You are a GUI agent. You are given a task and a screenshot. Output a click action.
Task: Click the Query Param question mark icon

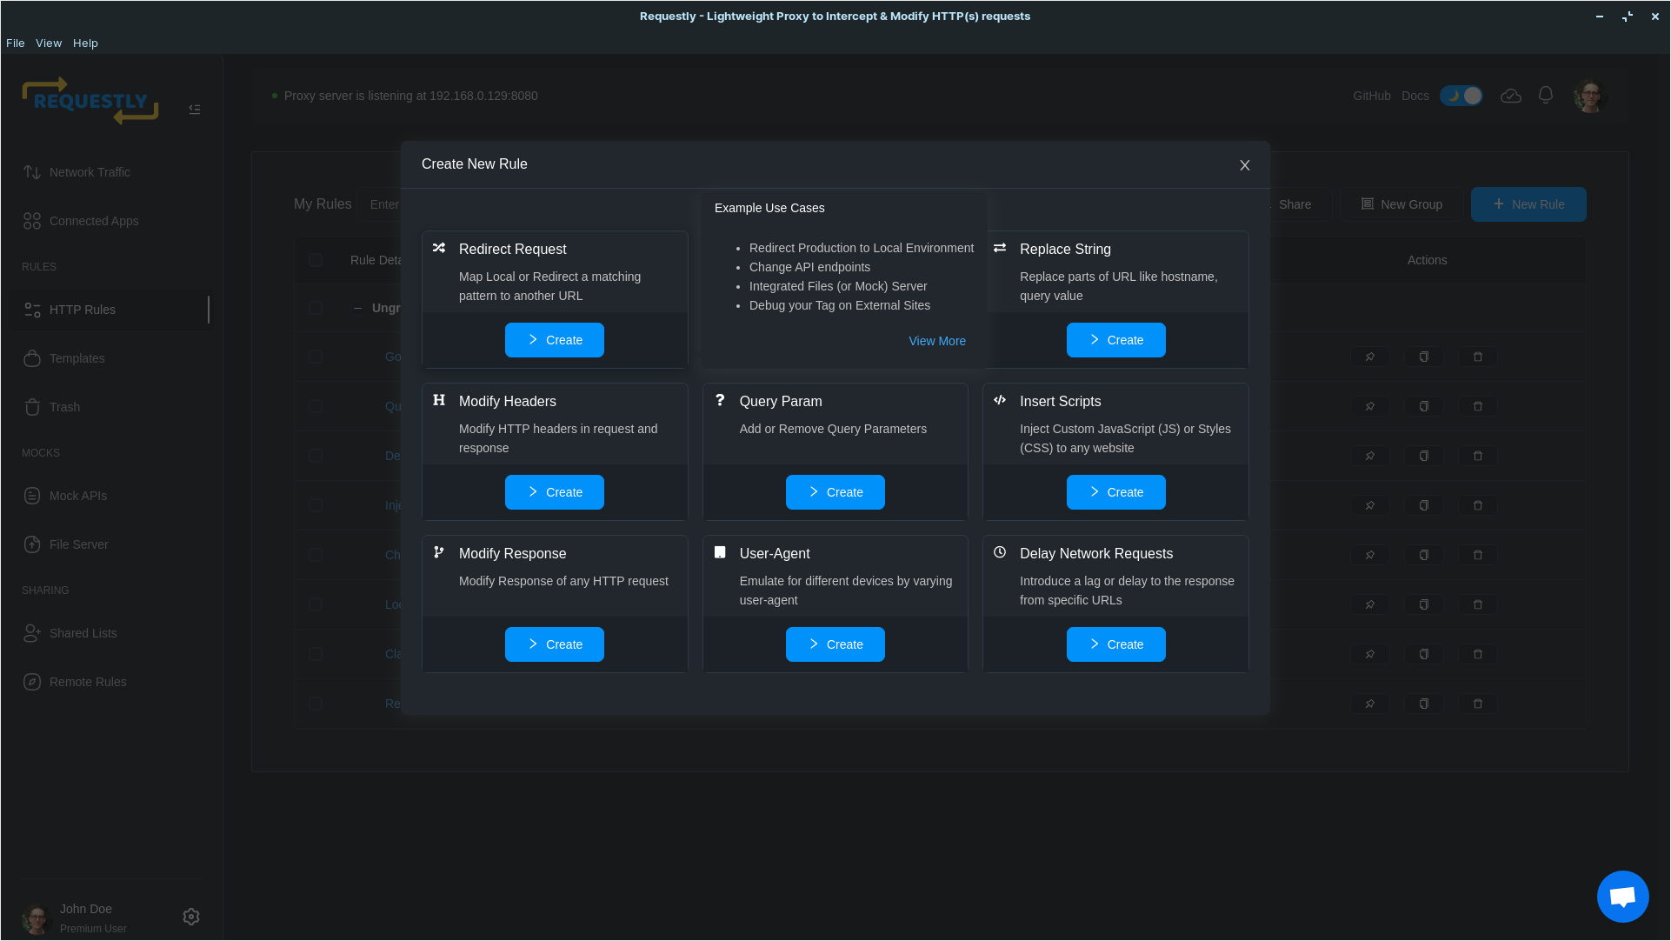[x=720, y=400]
